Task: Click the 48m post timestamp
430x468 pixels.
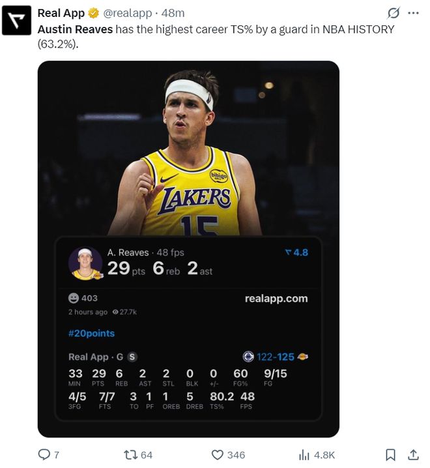Action: pyautogui.click(x=173, y=13)
